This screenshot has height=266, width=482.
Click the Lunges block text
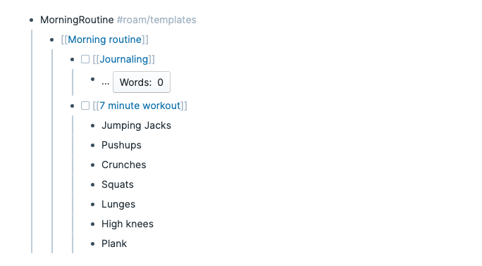point(118,204)
